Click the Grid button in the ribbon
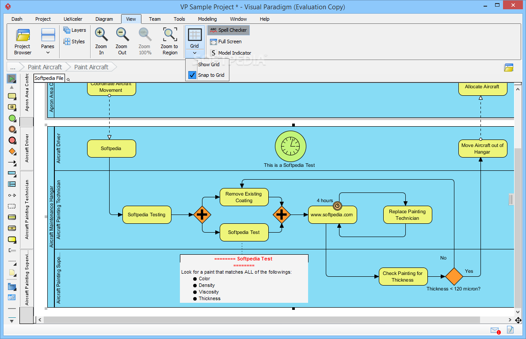The width and height of the screenshot is (526, 339). (x=194, y=38)
